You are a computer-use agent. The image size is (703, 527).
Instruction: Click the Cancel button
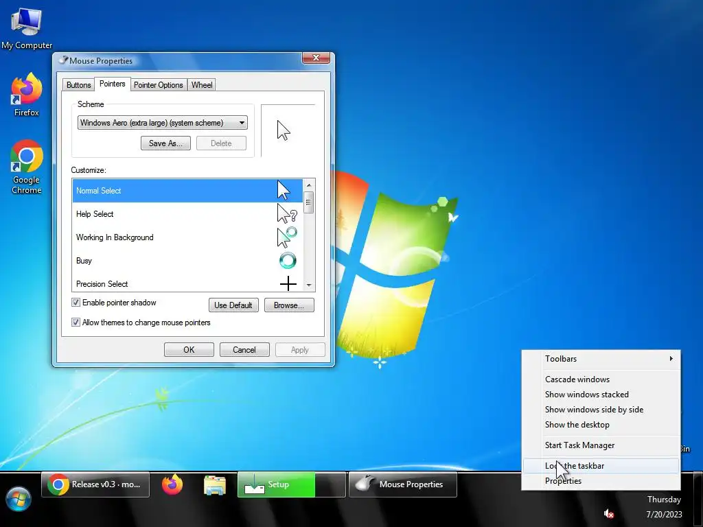(x=244, y=349)
